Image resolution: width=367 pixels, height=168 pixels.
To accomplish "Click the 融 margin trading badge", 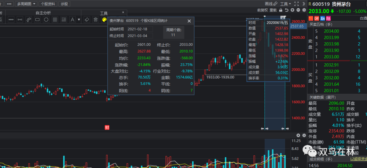I will [322, 18].
